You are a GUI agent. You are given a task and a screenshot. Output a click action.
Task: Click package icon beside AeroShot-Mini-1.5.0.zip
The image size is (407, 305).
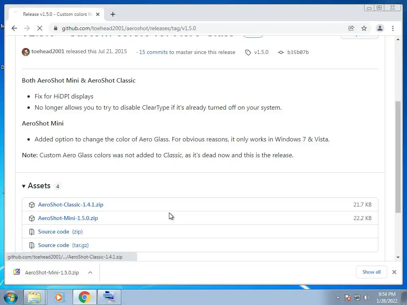pos(32,218)
